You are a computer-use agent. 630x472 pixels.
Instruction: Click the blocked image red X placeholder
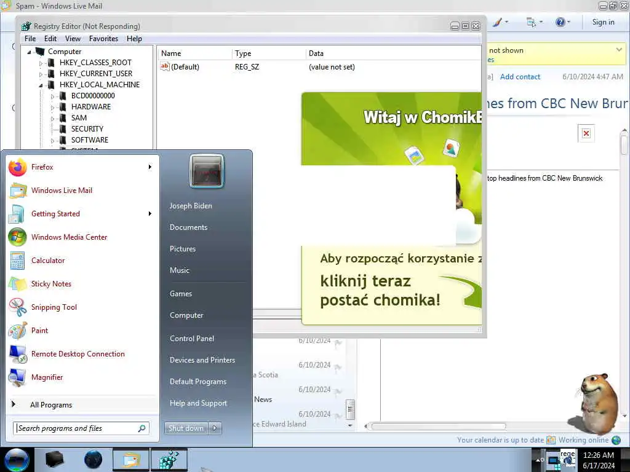pos(586,133)
